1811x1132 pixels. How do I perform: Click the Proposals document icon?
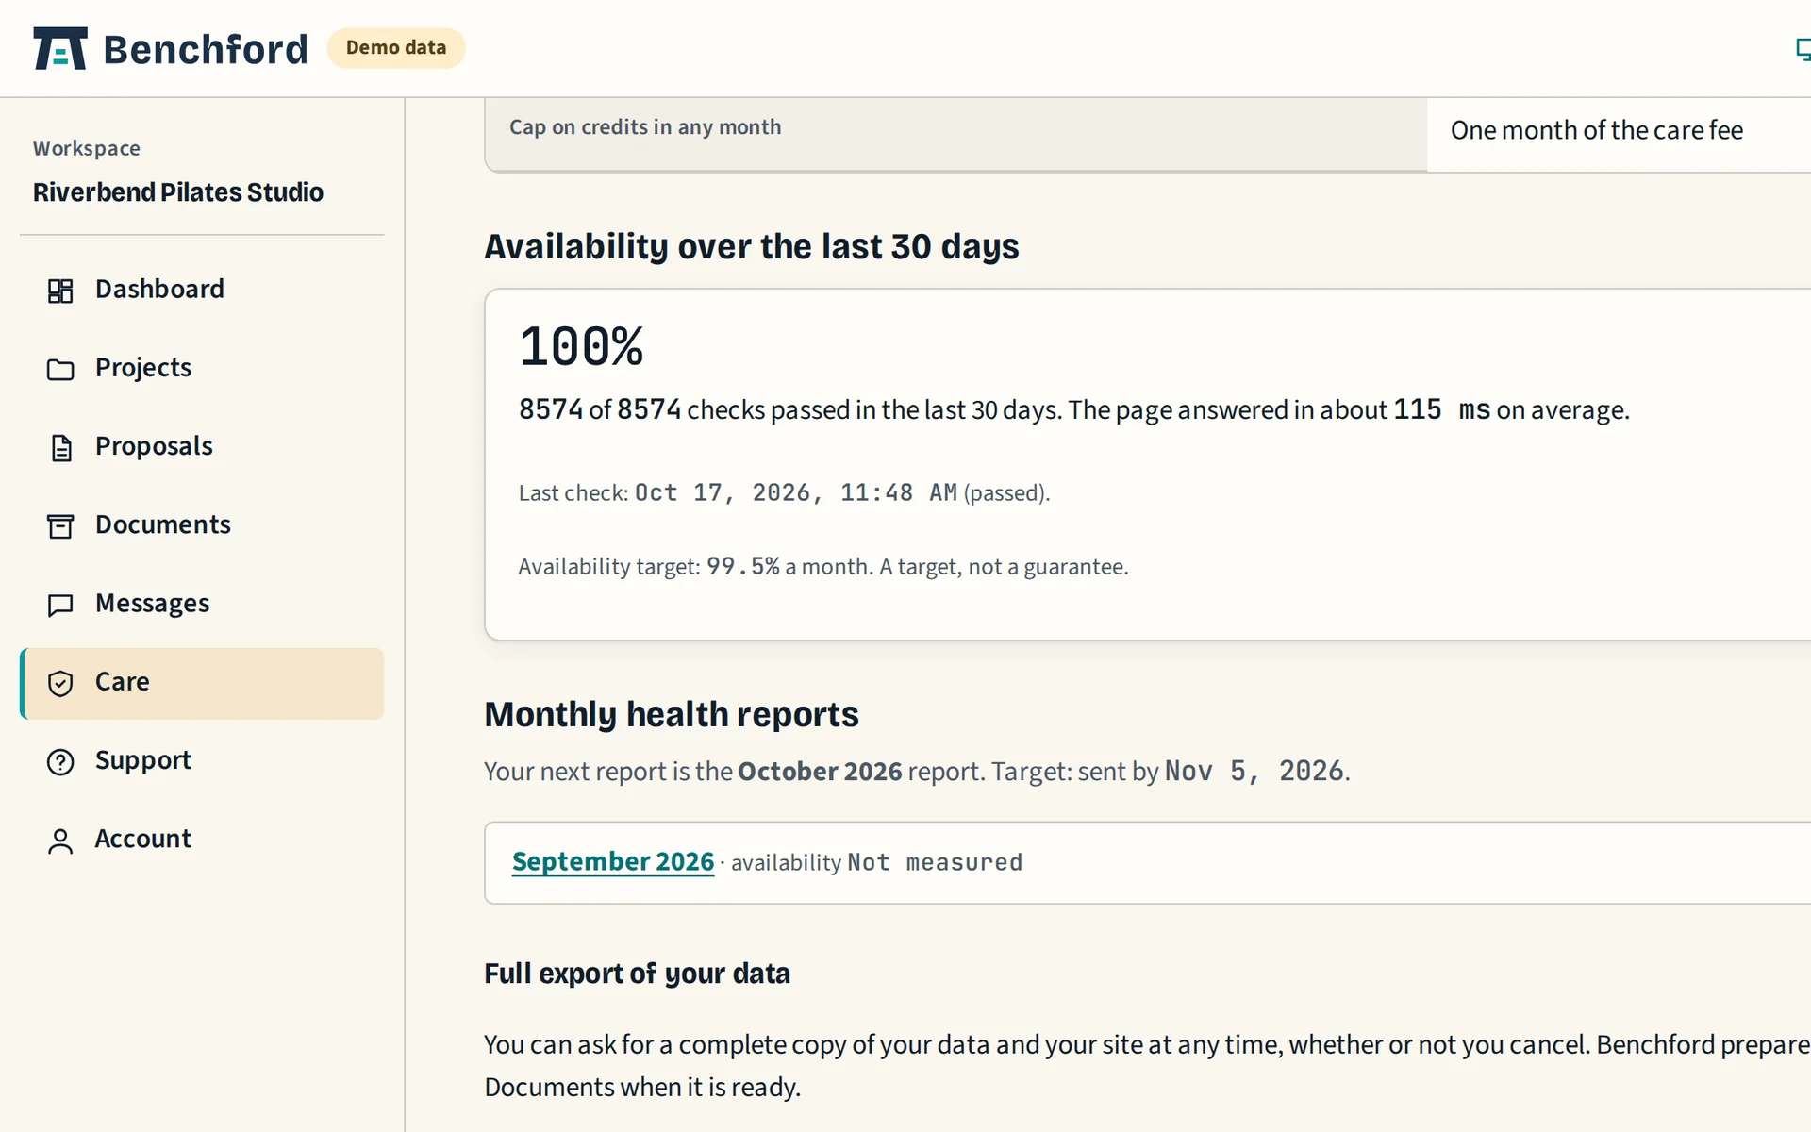pos(60,447)
